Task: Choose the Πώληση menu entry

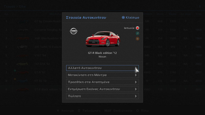Action: coord(102,96)
